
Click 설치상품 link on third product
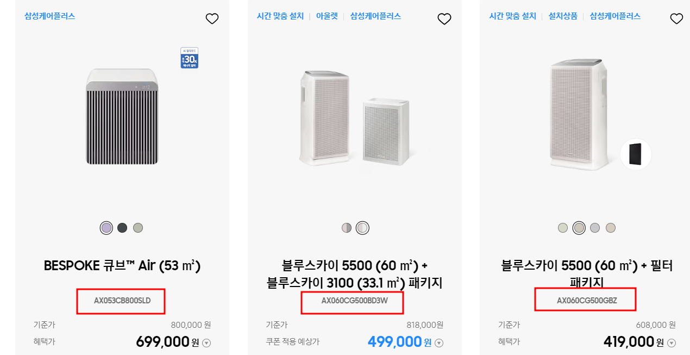[563, 16]
